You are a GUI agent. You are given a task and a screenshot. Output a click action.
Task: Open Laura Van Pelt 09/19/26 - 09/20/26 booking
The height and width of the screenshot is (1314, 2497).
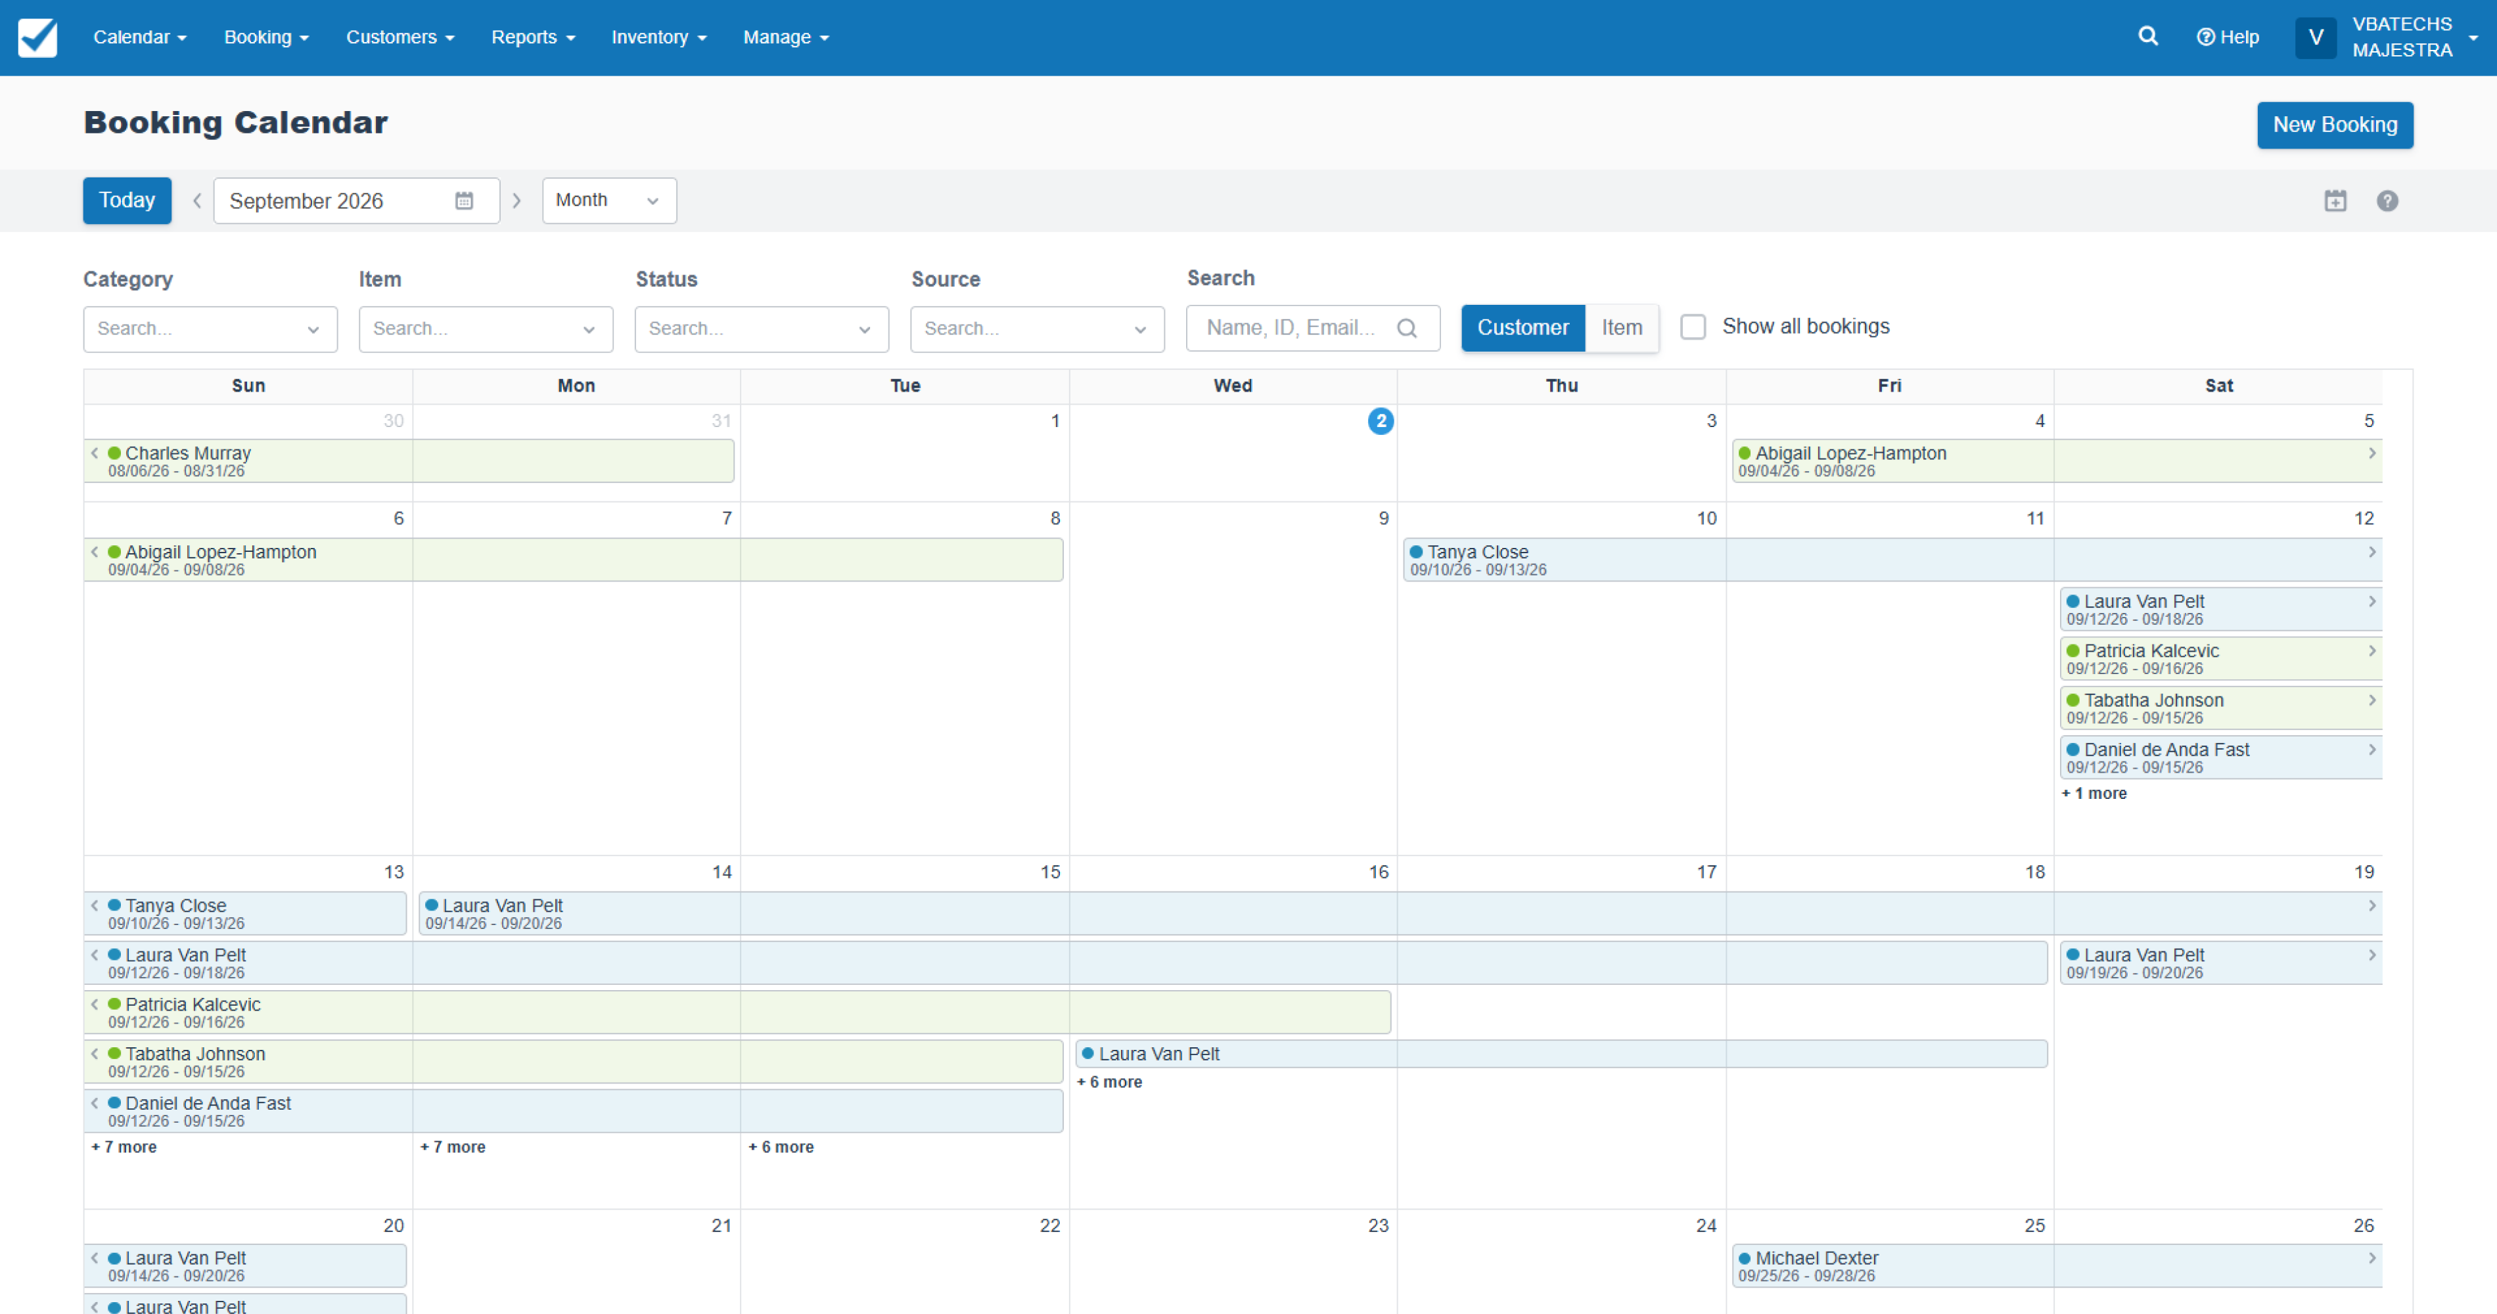coord(2221,963)
